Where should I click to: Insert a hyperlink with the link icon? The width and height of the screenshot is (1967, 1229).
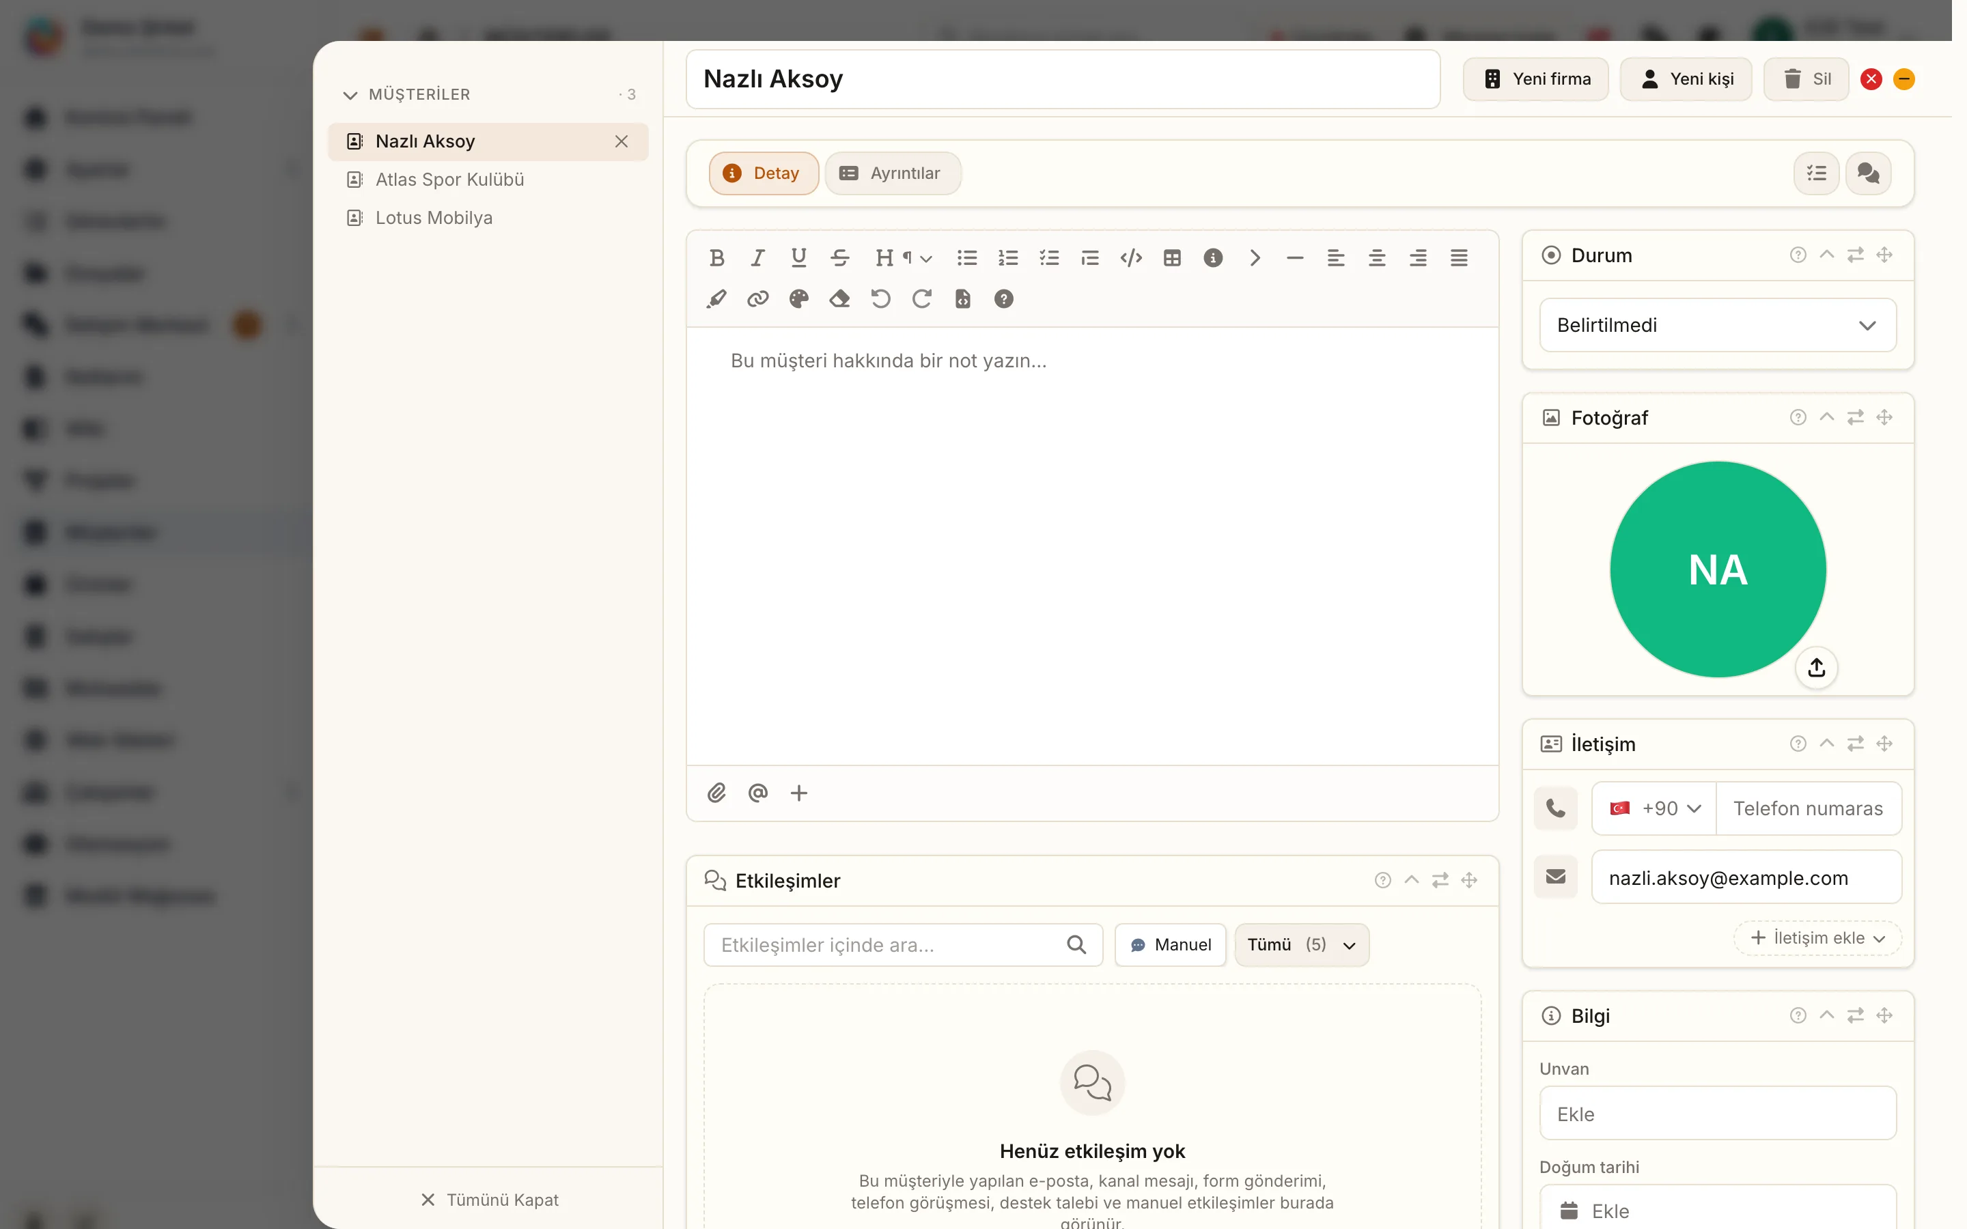[x=757, y=299]
